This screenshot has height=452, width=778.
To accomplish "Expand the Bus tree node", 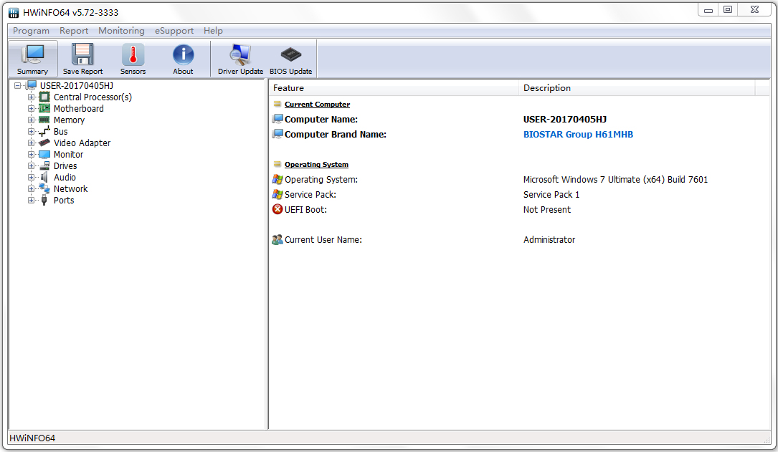I will click(x=31, y=131).
